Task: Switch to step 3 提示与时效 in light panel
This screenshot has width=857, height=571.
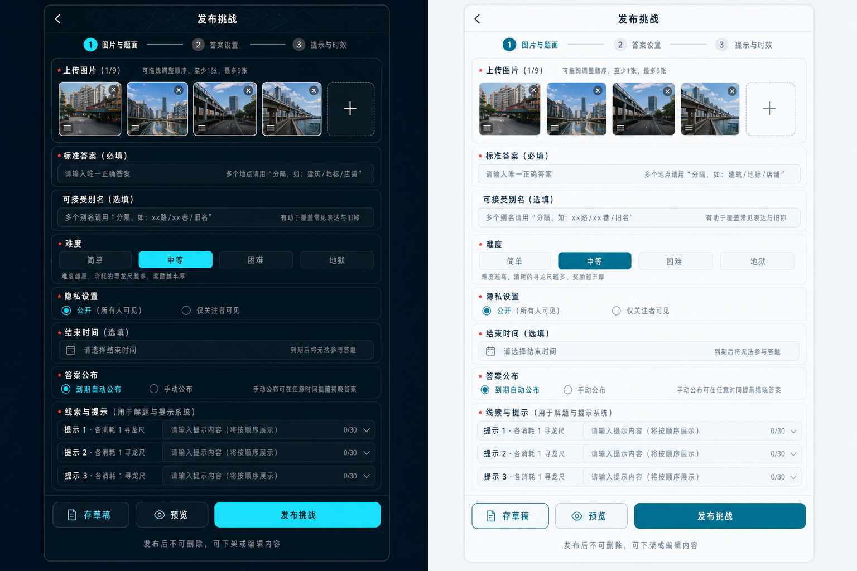Action: (x=744, y=45)
